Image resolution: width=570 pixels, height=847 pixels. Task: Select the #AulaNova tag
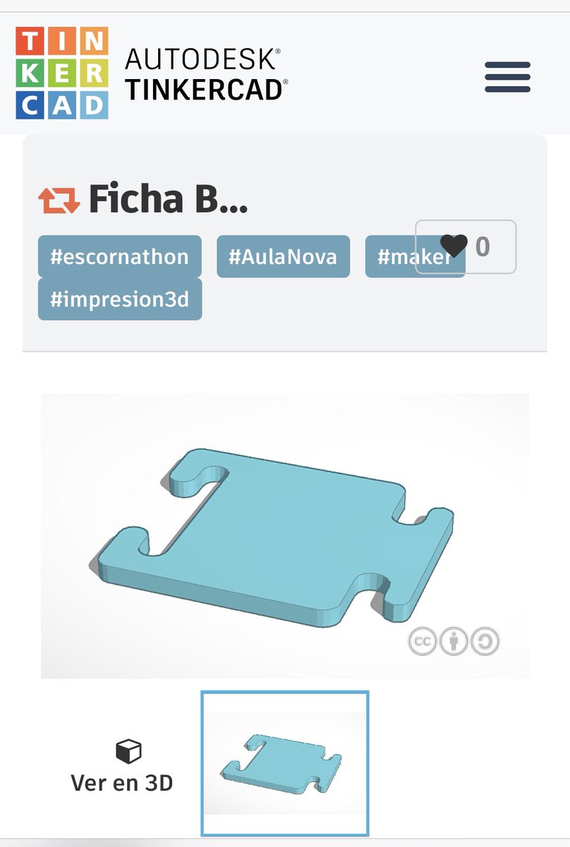tap(283, 256)
